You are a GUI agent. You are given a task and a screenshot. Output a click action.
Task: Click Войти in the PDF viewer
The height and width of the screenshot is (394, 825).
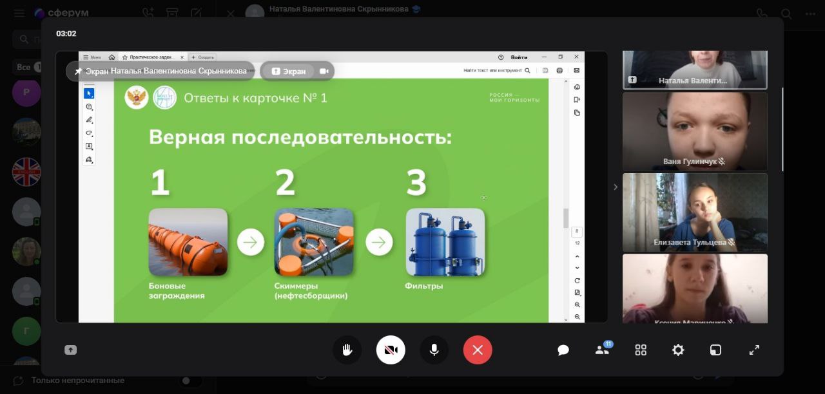click(519, 57)
